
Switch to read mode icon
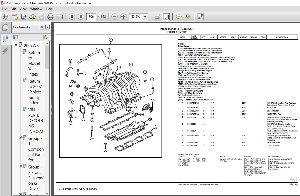pyautogui.click(x=200, y=17)
